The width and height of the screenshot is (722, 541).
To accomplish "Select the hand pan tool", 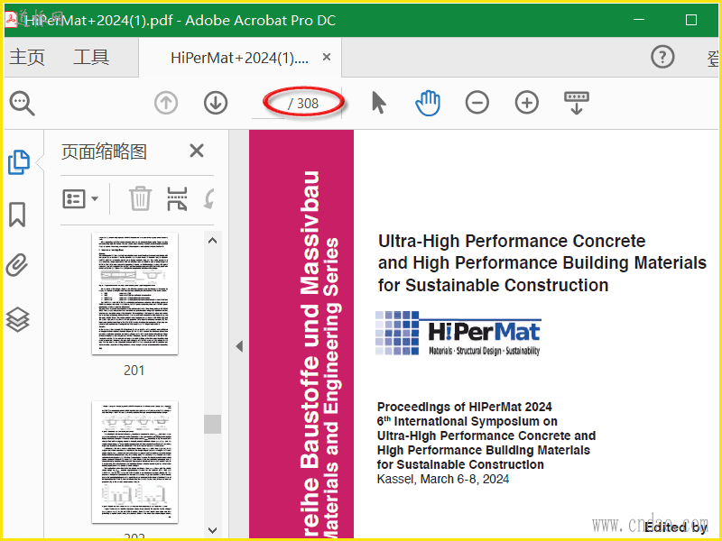I will (428, 103).
